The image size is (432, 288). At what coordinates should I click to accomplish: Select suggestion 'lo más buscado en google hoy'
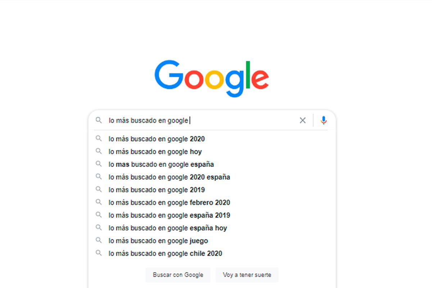[155, 152]
